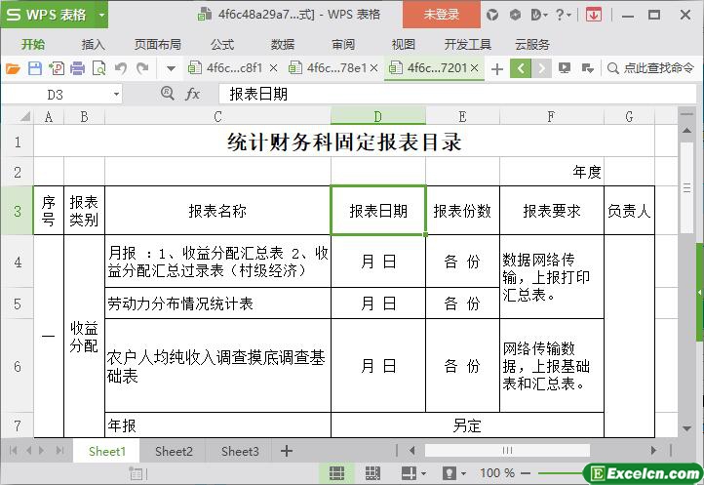Switch to normal view icon in status bar

pyautogui.click(x=336, y=473)
